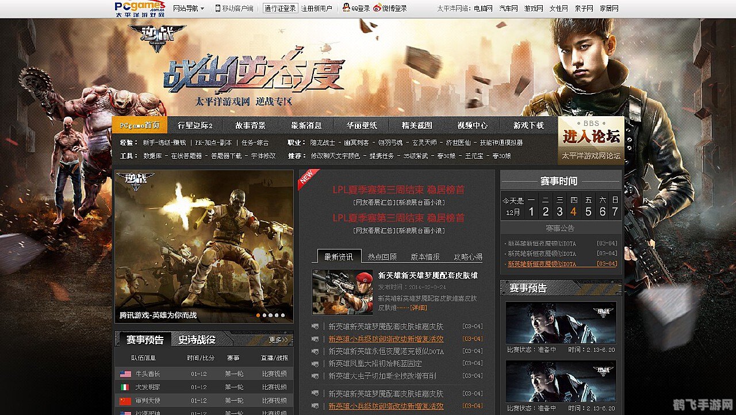This screenshot has height=415, width=736.
Task: Click 新手-练级-赚钱 in the 经验 row
Action: pyautogui.click(x=164, y=143)
